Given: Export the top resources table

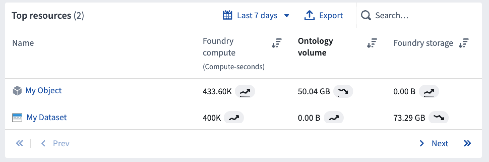Looking at the screenshot, I should (x=323, y=15).
